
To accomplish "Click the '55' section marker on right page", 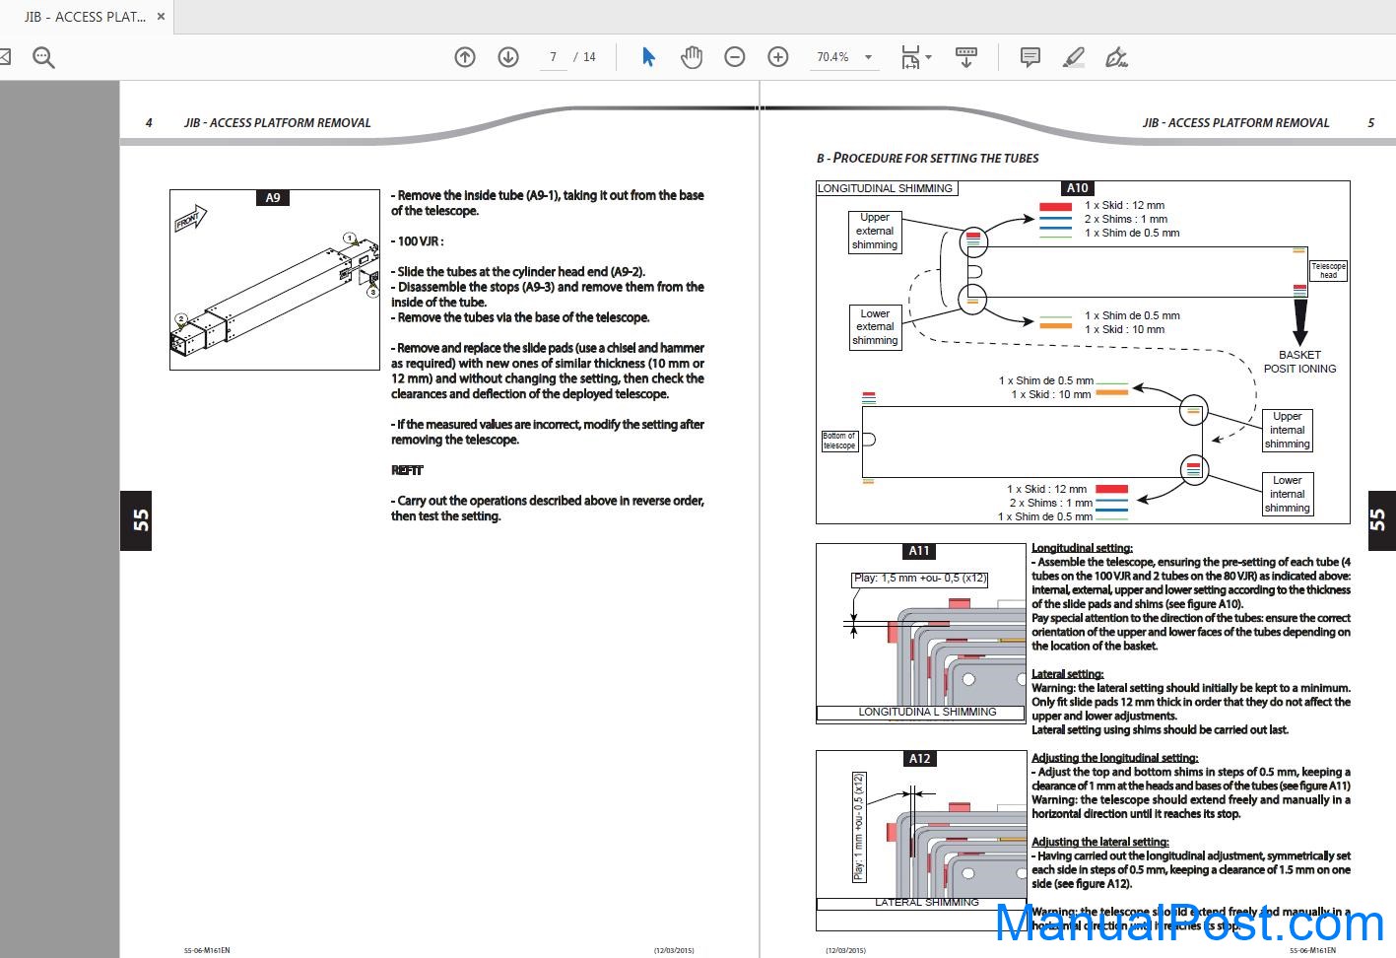I will [x=1381, y=520].
